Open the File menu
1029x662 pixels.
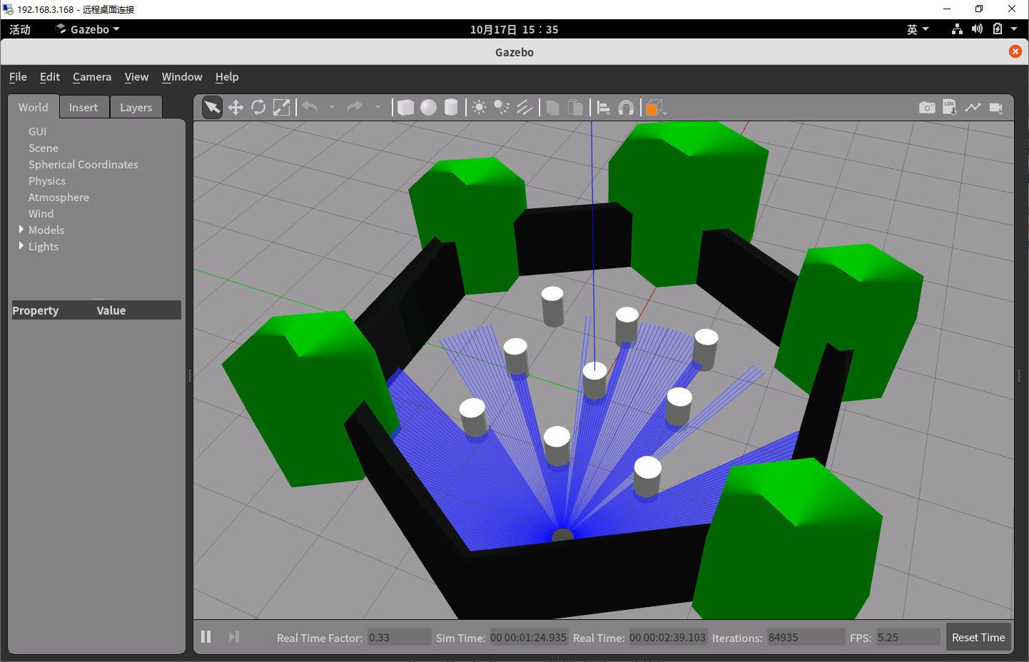coord(18,77)
